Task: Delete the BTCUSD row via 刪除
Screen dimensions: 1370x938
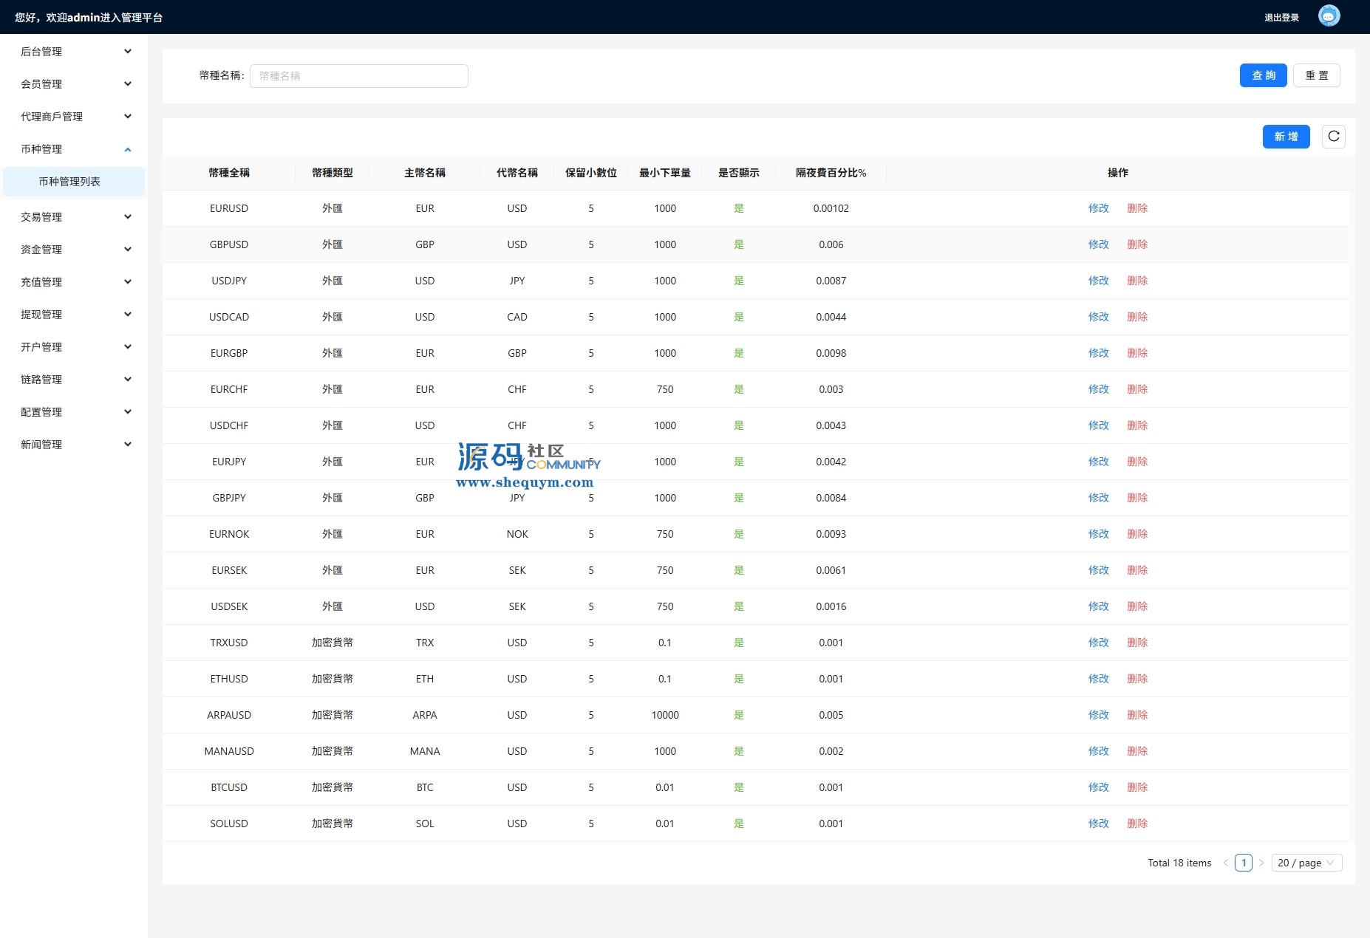Action: click(1137, 787)
